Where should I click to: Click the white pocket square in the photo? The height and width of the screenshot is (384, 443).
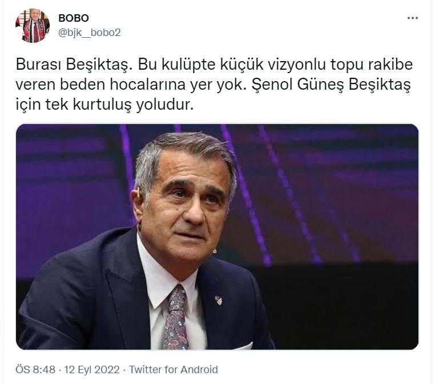[244, 346]
